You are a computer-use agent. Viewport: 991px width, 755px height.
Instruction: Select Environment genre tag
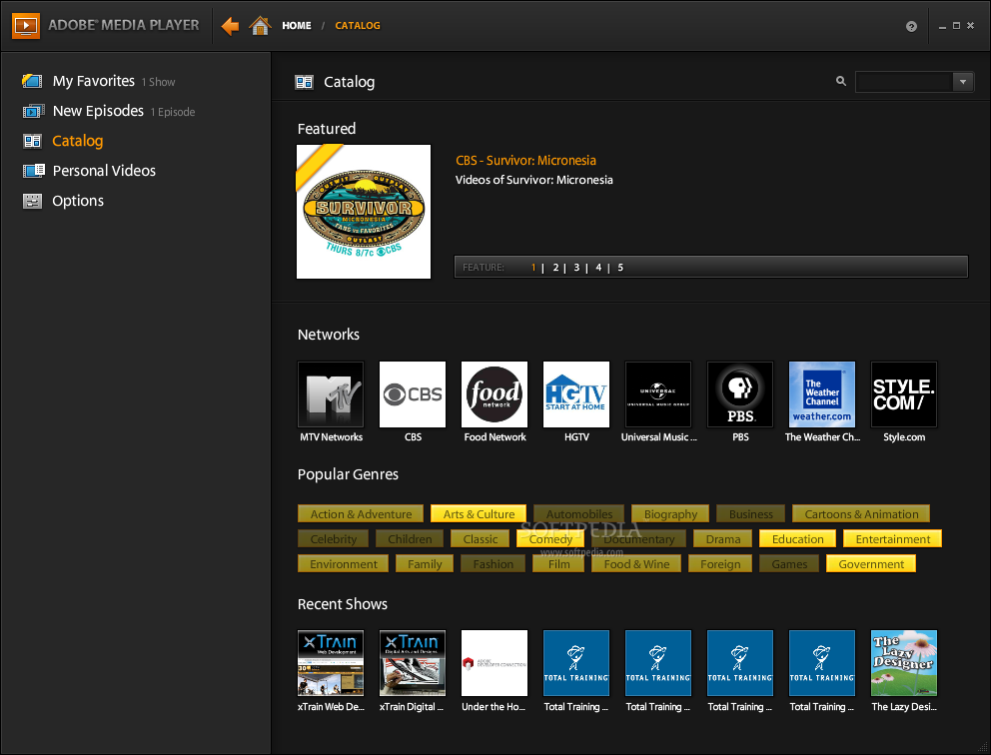(344, 564)
